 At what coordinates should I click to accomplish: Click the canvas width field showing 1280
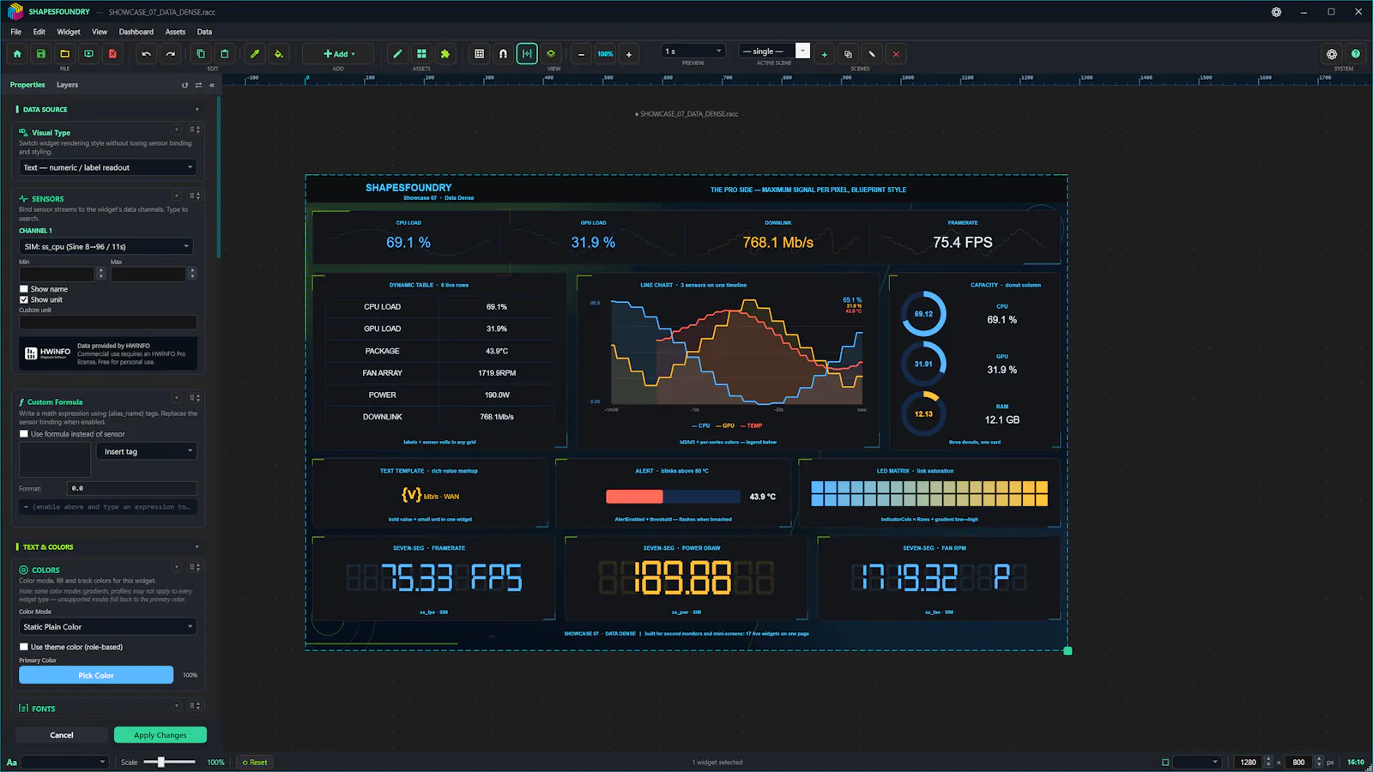coord(1249,762)
